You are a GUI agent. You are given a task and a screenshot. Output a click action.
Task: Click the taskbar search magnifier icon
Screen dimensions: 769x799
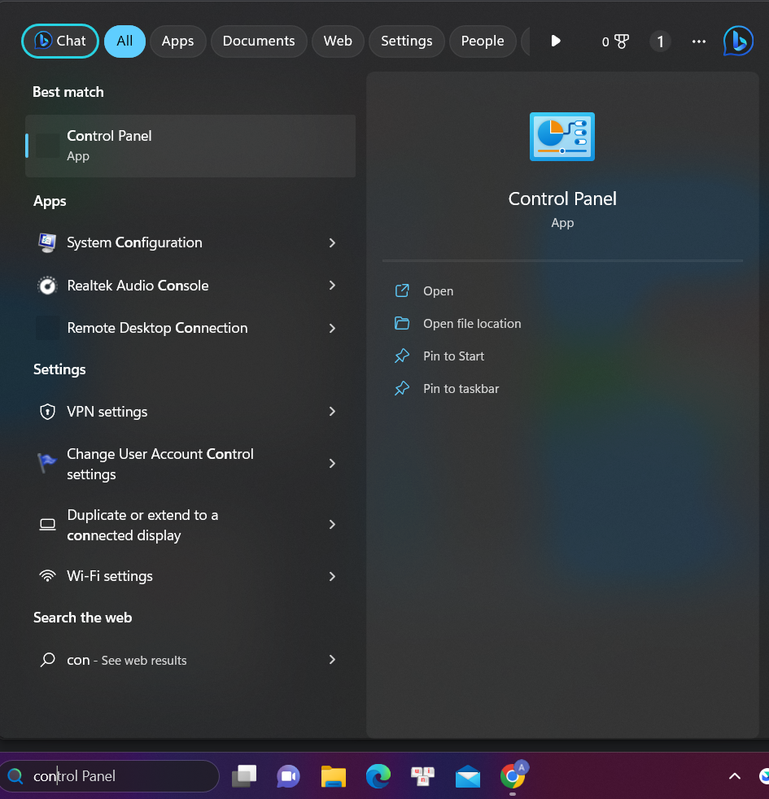(x=15, y=776)
